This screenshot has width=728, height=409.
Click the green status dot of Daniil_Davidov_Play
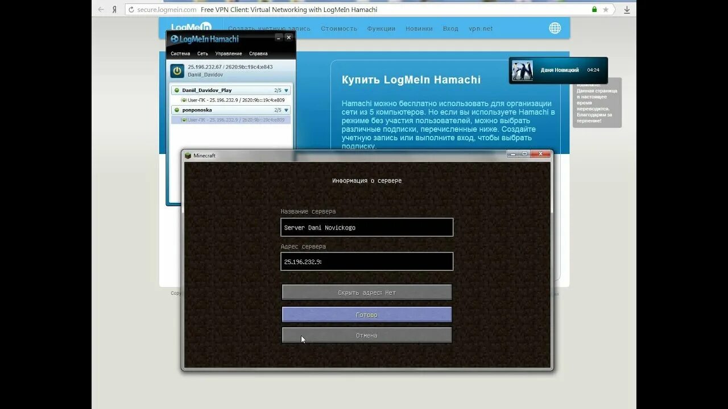click(x=177, y=90)
